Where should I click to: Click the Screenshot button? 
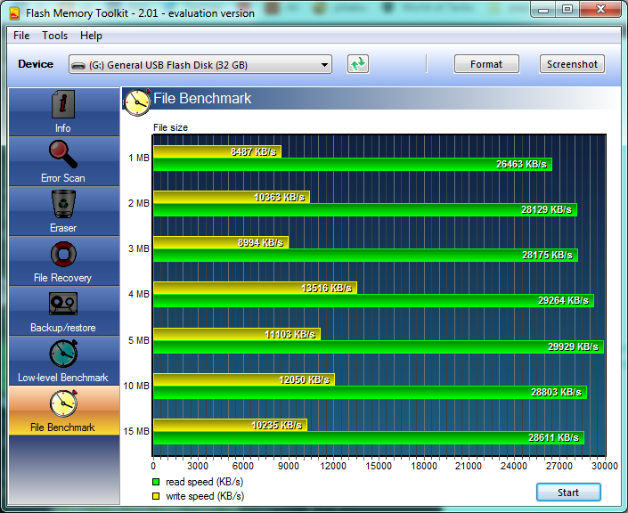tap(572, 64)
